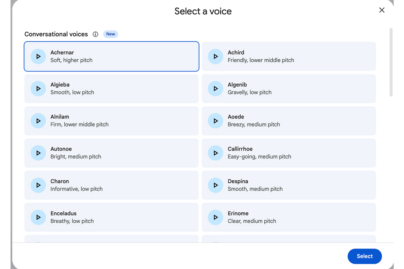This screenshot has height=269, width=404.
Task: Play the Algenib gravelly voice sample
Action: pyautogui.click(x=215, y=89)
